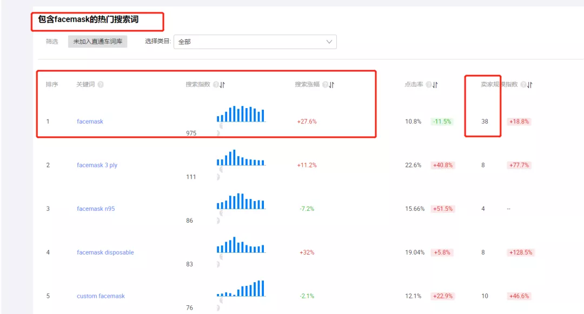
Task: Expand category list using the dropdown chevron
Action: [329, 42]
